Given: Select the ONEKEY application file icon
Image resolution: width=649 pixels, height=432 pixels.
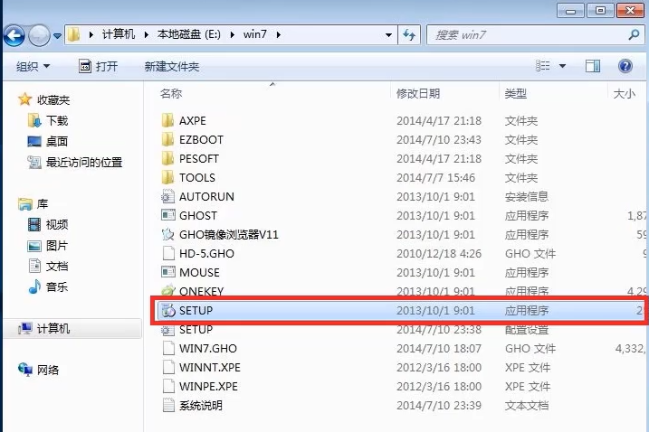Looking at the screenshot, I should click(x=167, y=292).
